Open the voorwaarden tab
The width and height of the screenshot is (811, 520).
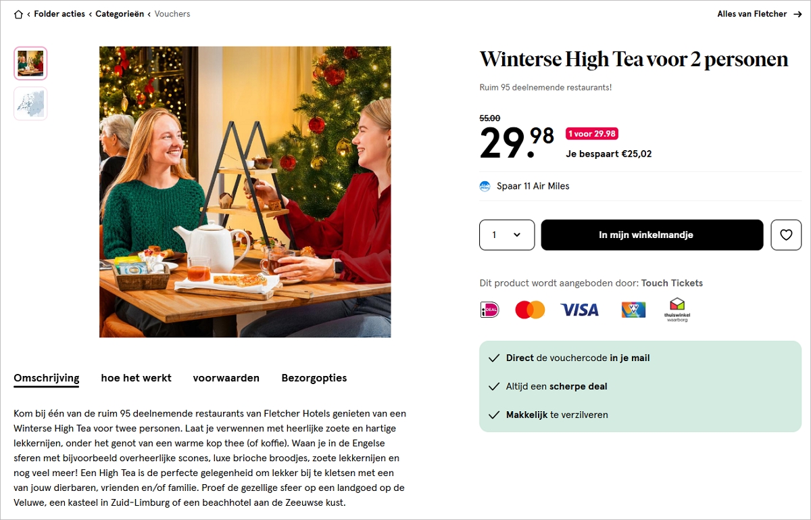(x=226, y=378)
